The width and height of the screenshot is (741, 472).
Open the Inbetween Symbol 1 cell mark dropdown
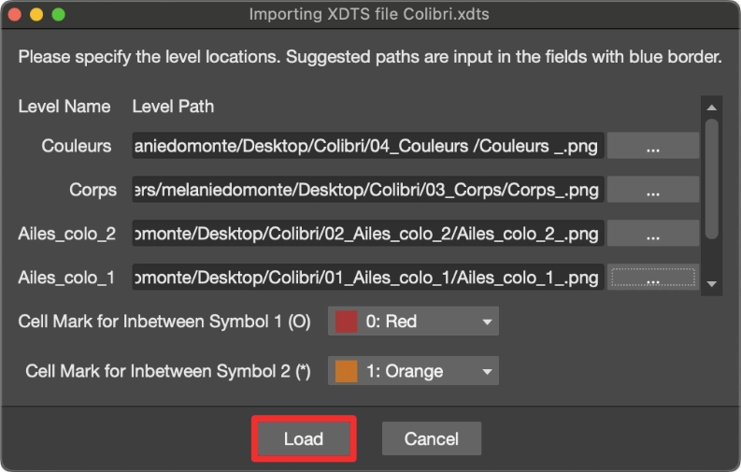coord(413,322)
